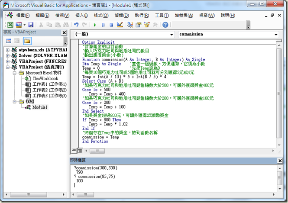This screenshot has height=203, width=288.
Task: Open the 插入(I) menu
Action: coord(81,16)
